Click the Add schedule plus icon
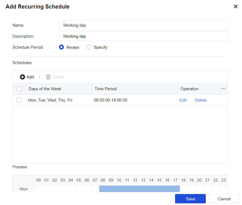Image resolution: width=242 pixels, height=205 pixels. (22, 77)
